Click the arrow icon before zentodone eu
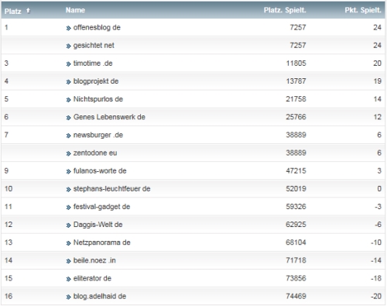This screenshot has width=387, height=306. pyautogui.click(x=68, y=153)
